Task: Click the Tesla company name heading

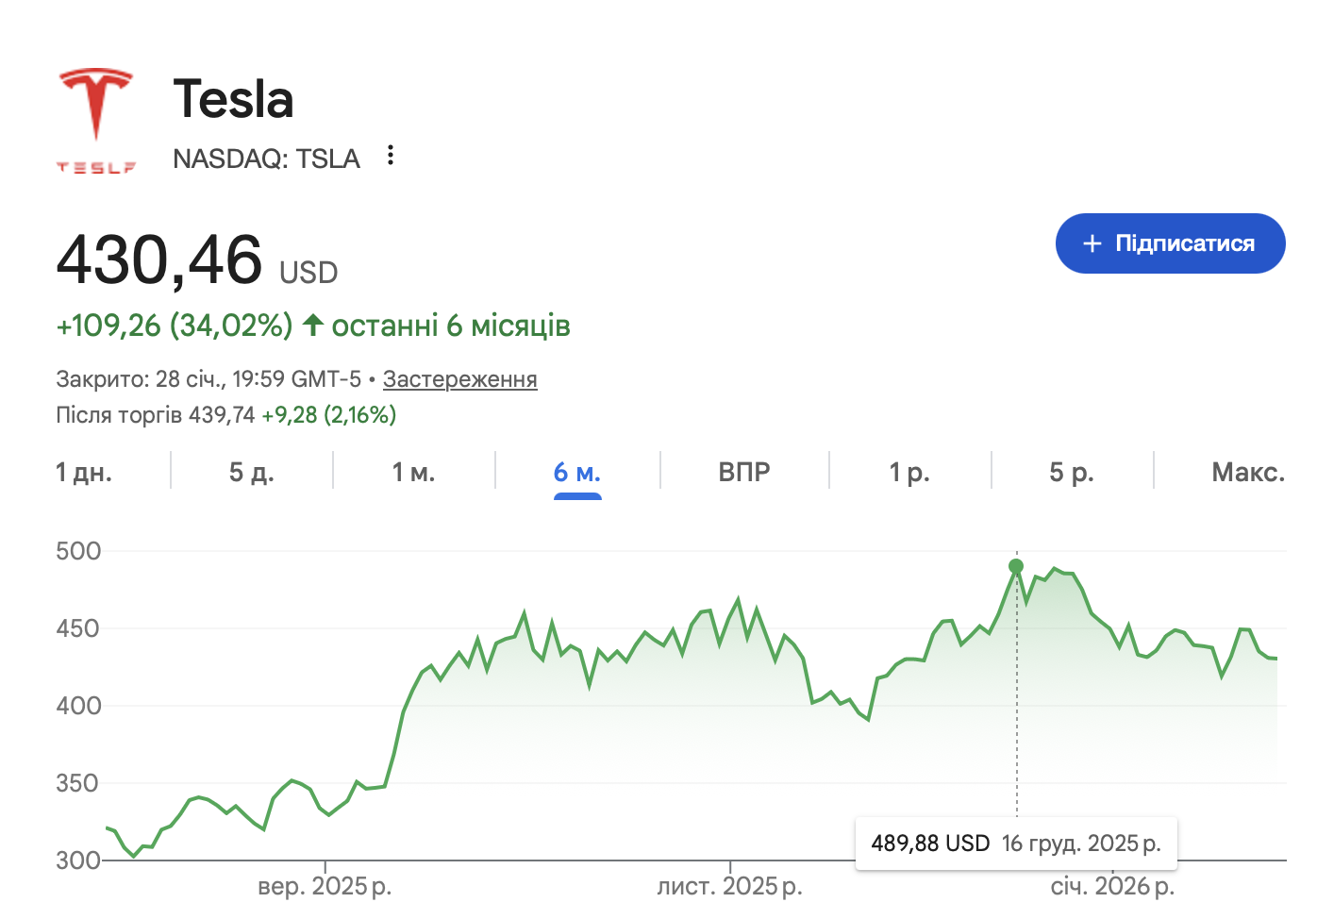Action: [x=233, y=99]
